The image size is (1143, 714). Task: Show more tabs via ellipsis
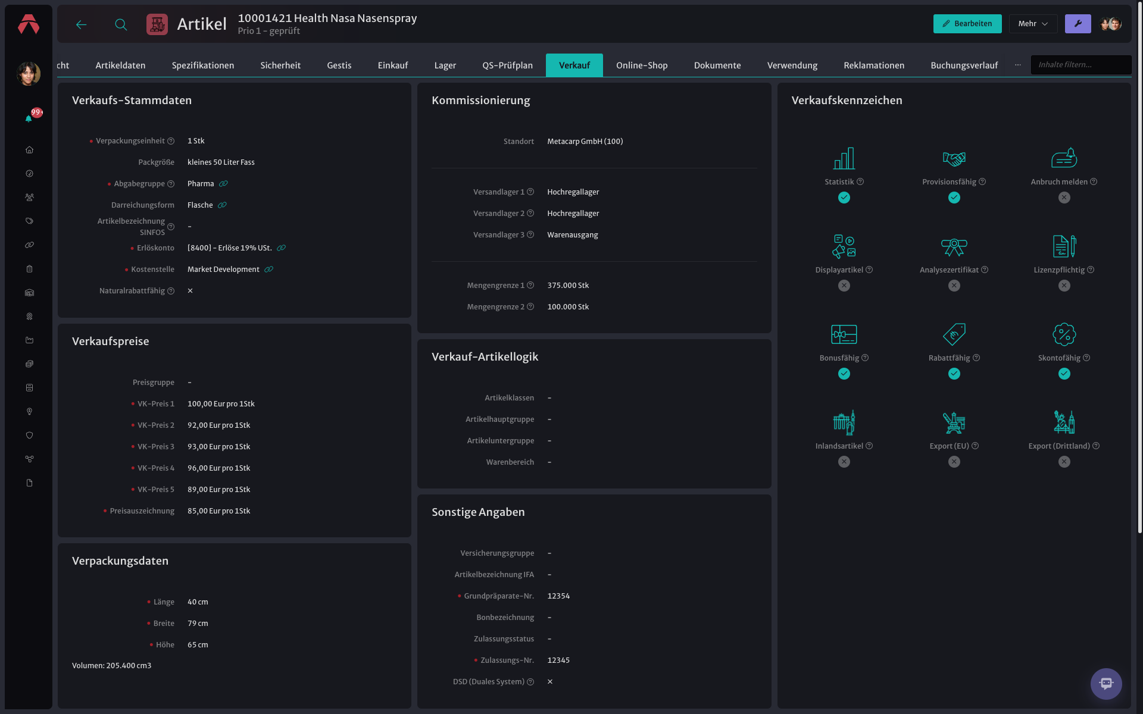click(1017, 65)
